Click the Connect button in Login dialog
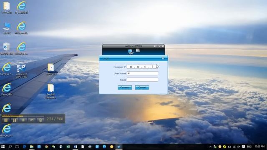This screenshot has height=150, width=267. coord(125,87)
